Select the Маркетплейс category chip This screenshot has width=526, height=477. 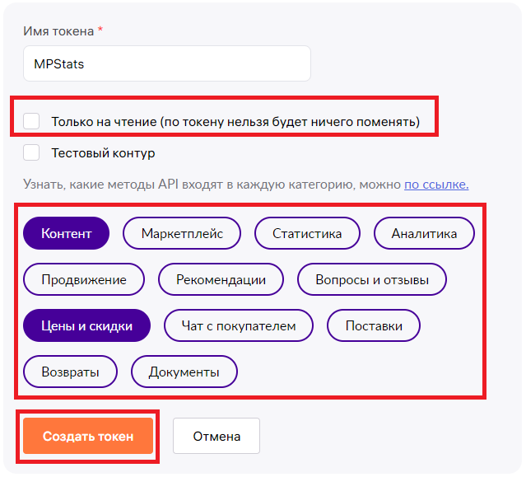182,233
